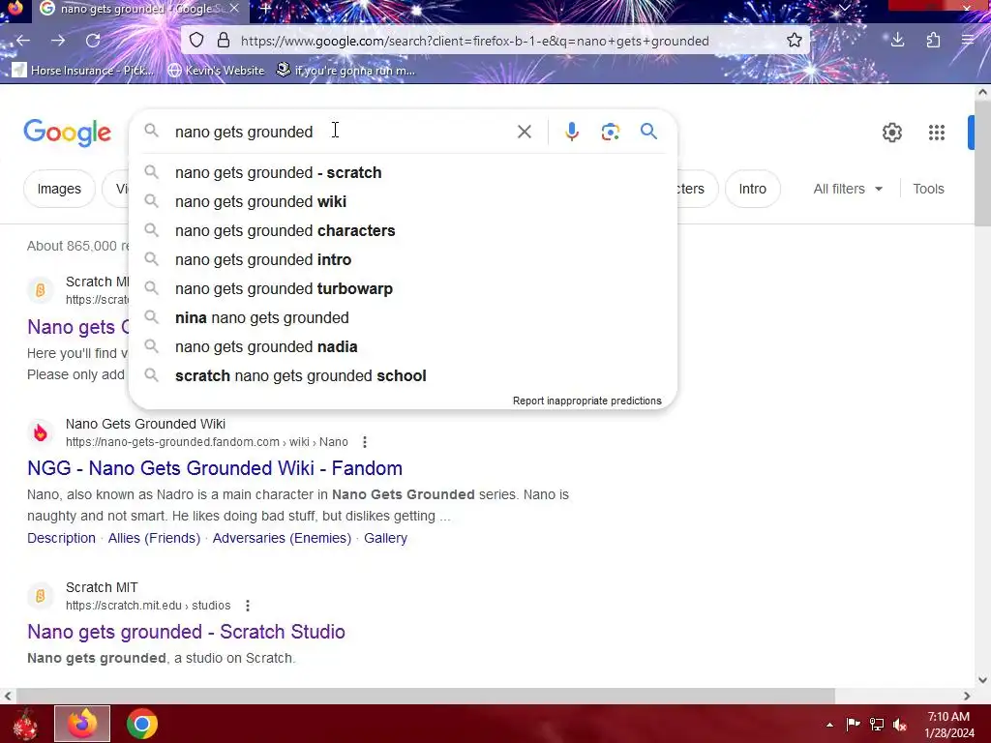This screenshot has width=991, height=743.
Task: Open the Tools search options
Action: click(x=928, y=189)
